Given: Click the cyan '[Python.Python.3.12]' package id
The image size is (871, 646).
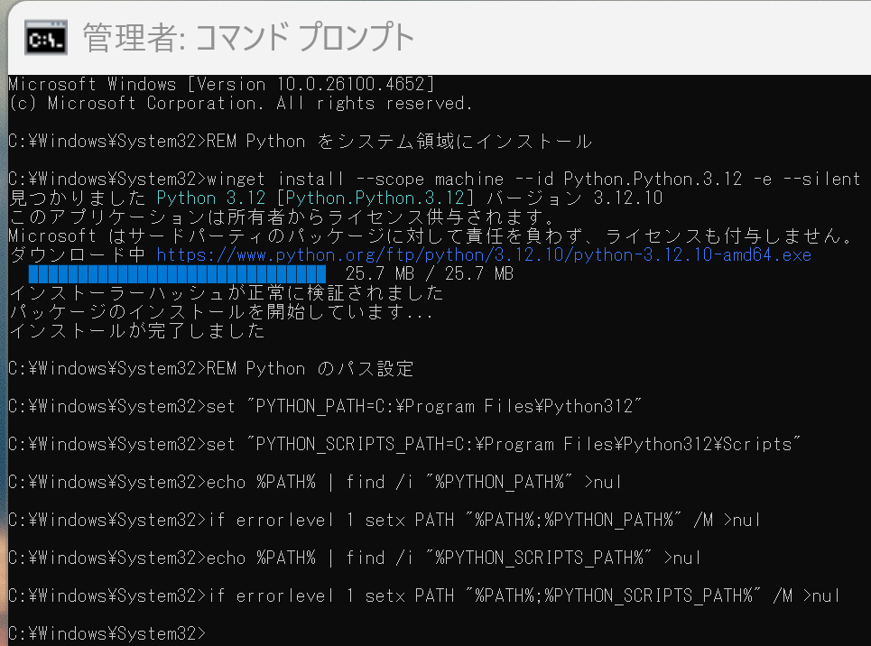Looking at the screenshot, I should [375, 198].
